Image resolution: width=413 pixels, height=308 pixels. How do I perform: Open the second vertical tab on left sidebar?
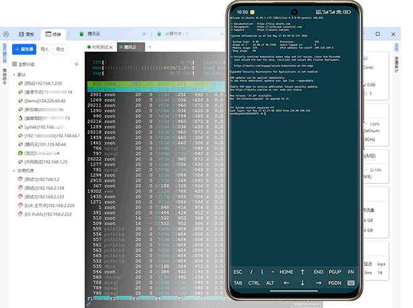coord(5,76)
